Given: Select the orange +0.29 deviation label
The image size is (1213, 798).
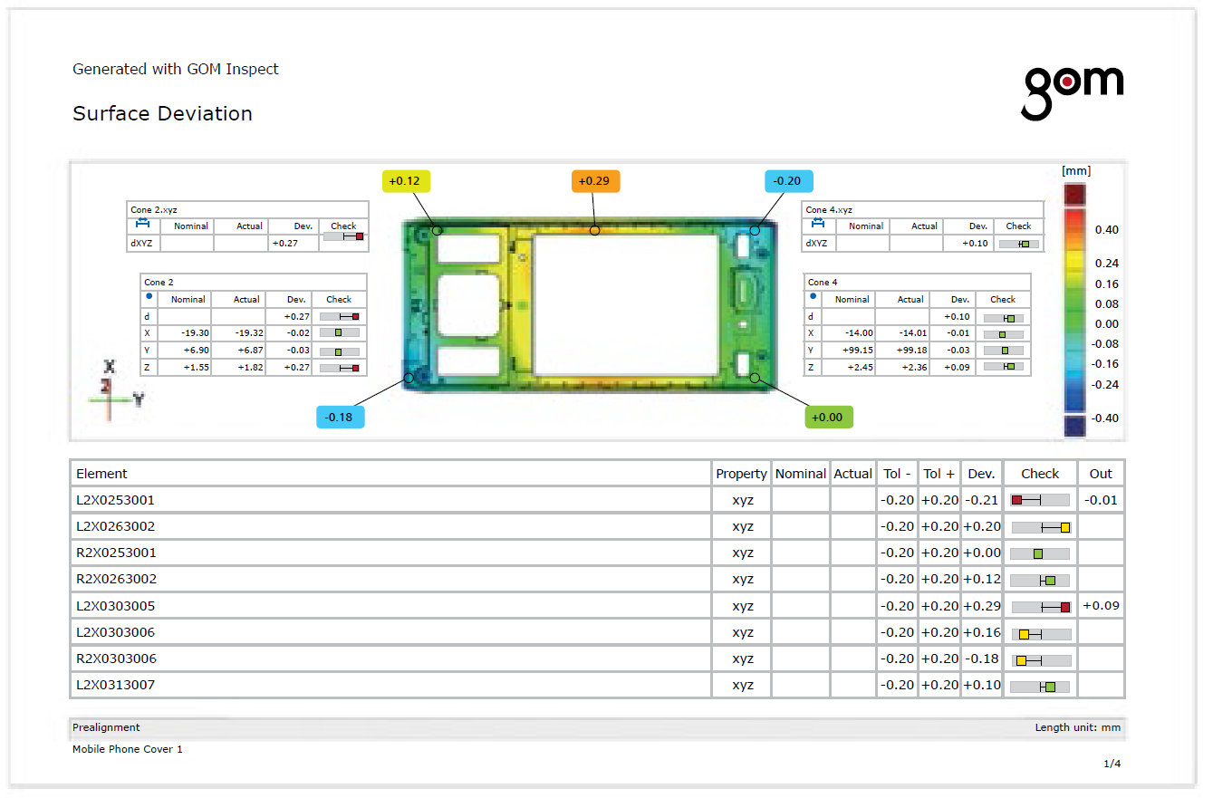Looking at the screenshot, I should coord(595,181).
